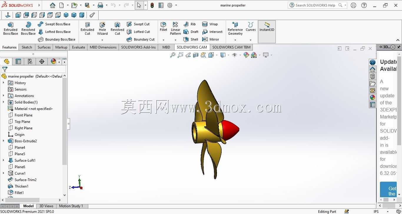The width and height of the screenshot is (402, 214).
Task: Expand the Curve1 feature
Action: [4, 173]
